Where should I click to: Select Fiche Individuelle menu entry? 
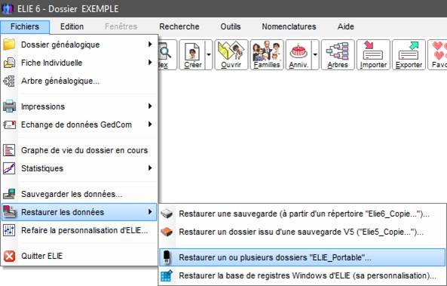(79, 63)
